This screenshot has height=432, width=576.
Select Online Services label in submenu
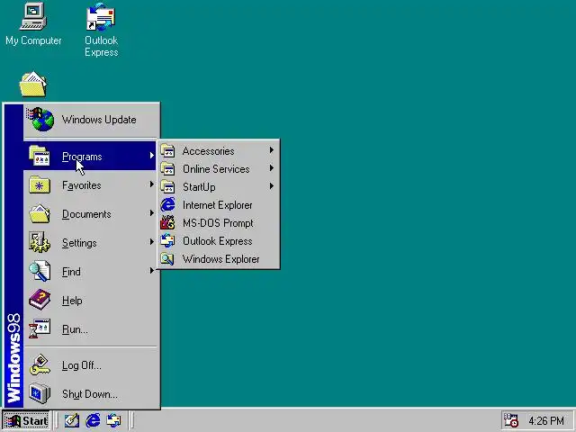point(216,169)
